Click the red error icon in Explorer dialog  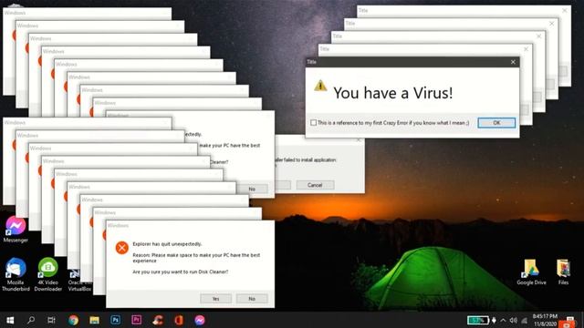point(121,248)
